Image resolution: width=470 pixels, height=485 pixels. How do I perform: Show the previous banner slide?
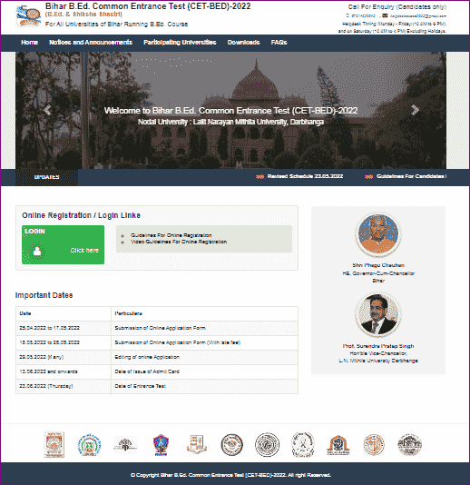click(x=47, y=110)
